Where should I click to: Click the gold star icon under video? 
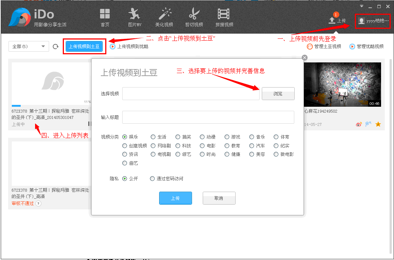[378, 124]
